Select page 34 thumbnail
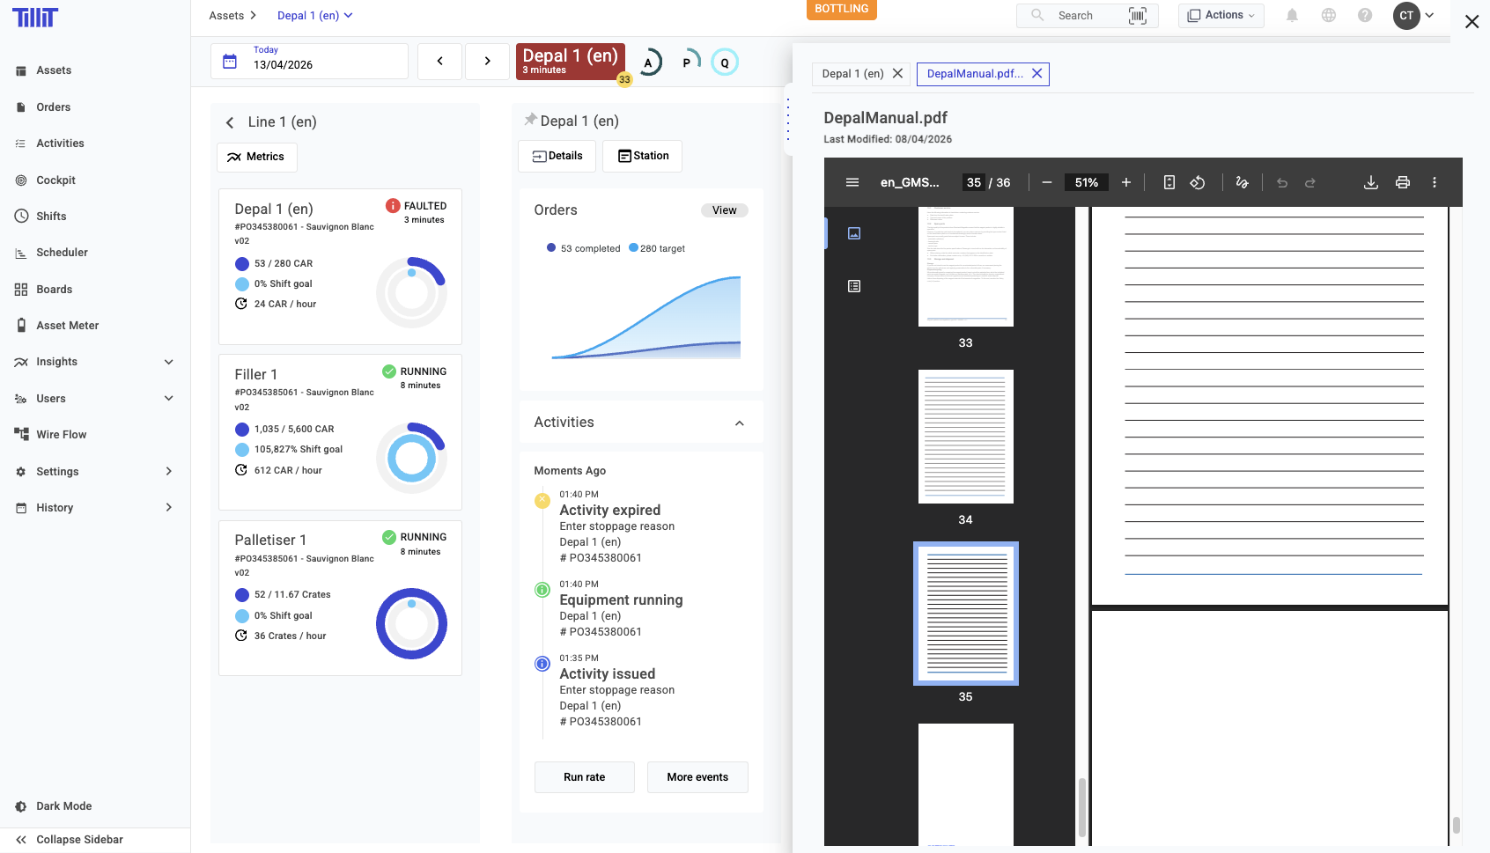The image size is (1490, 853). pos(965,437)
